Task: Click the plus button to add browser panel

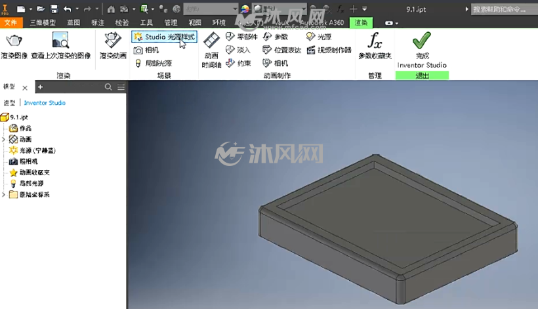Action: coord(40,87)
